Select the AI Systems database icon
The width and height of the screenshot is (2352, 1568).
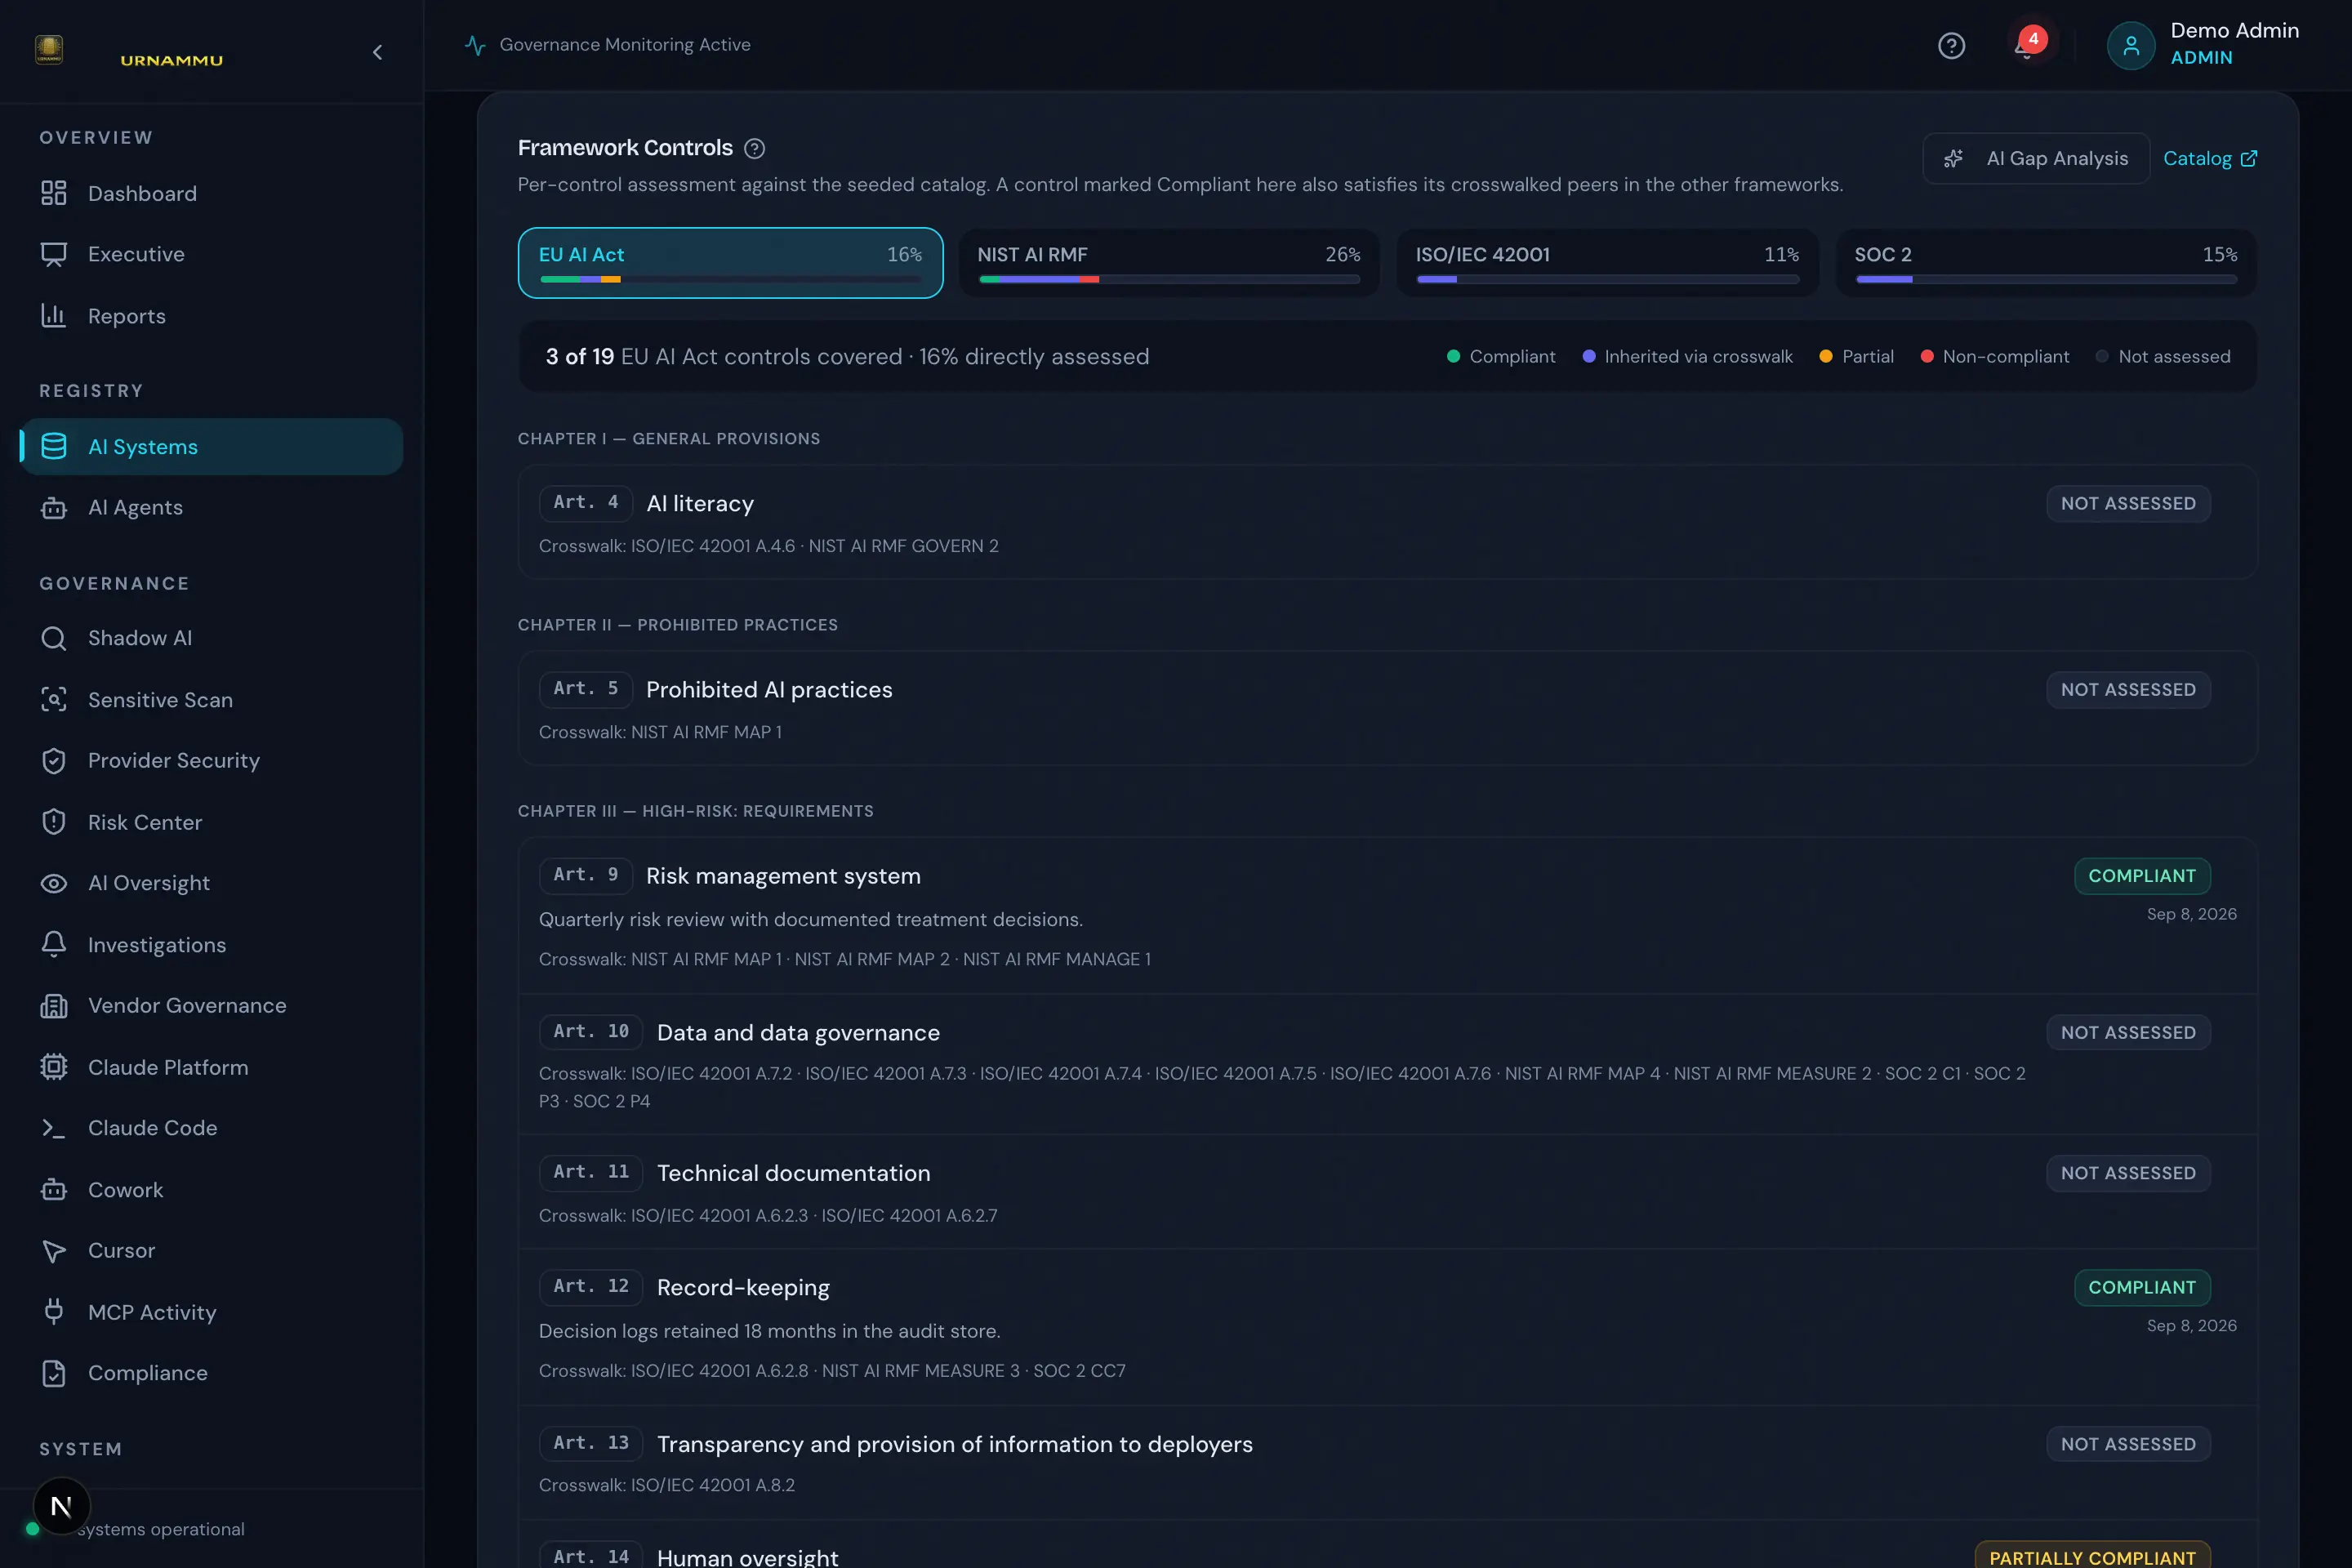point(54,446)
